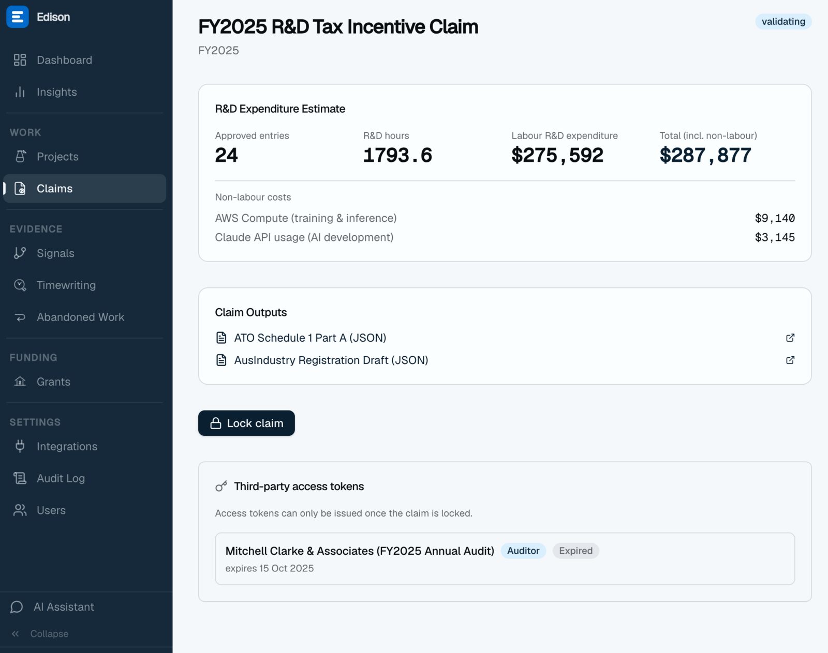Click the AI Assistant chat bubble icon

click(x=17, y=607)
